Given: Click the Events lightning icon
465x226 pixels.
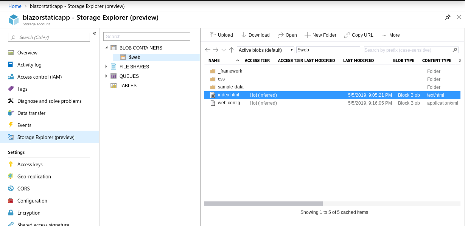Looking at the screenshot, I should 11,125.
